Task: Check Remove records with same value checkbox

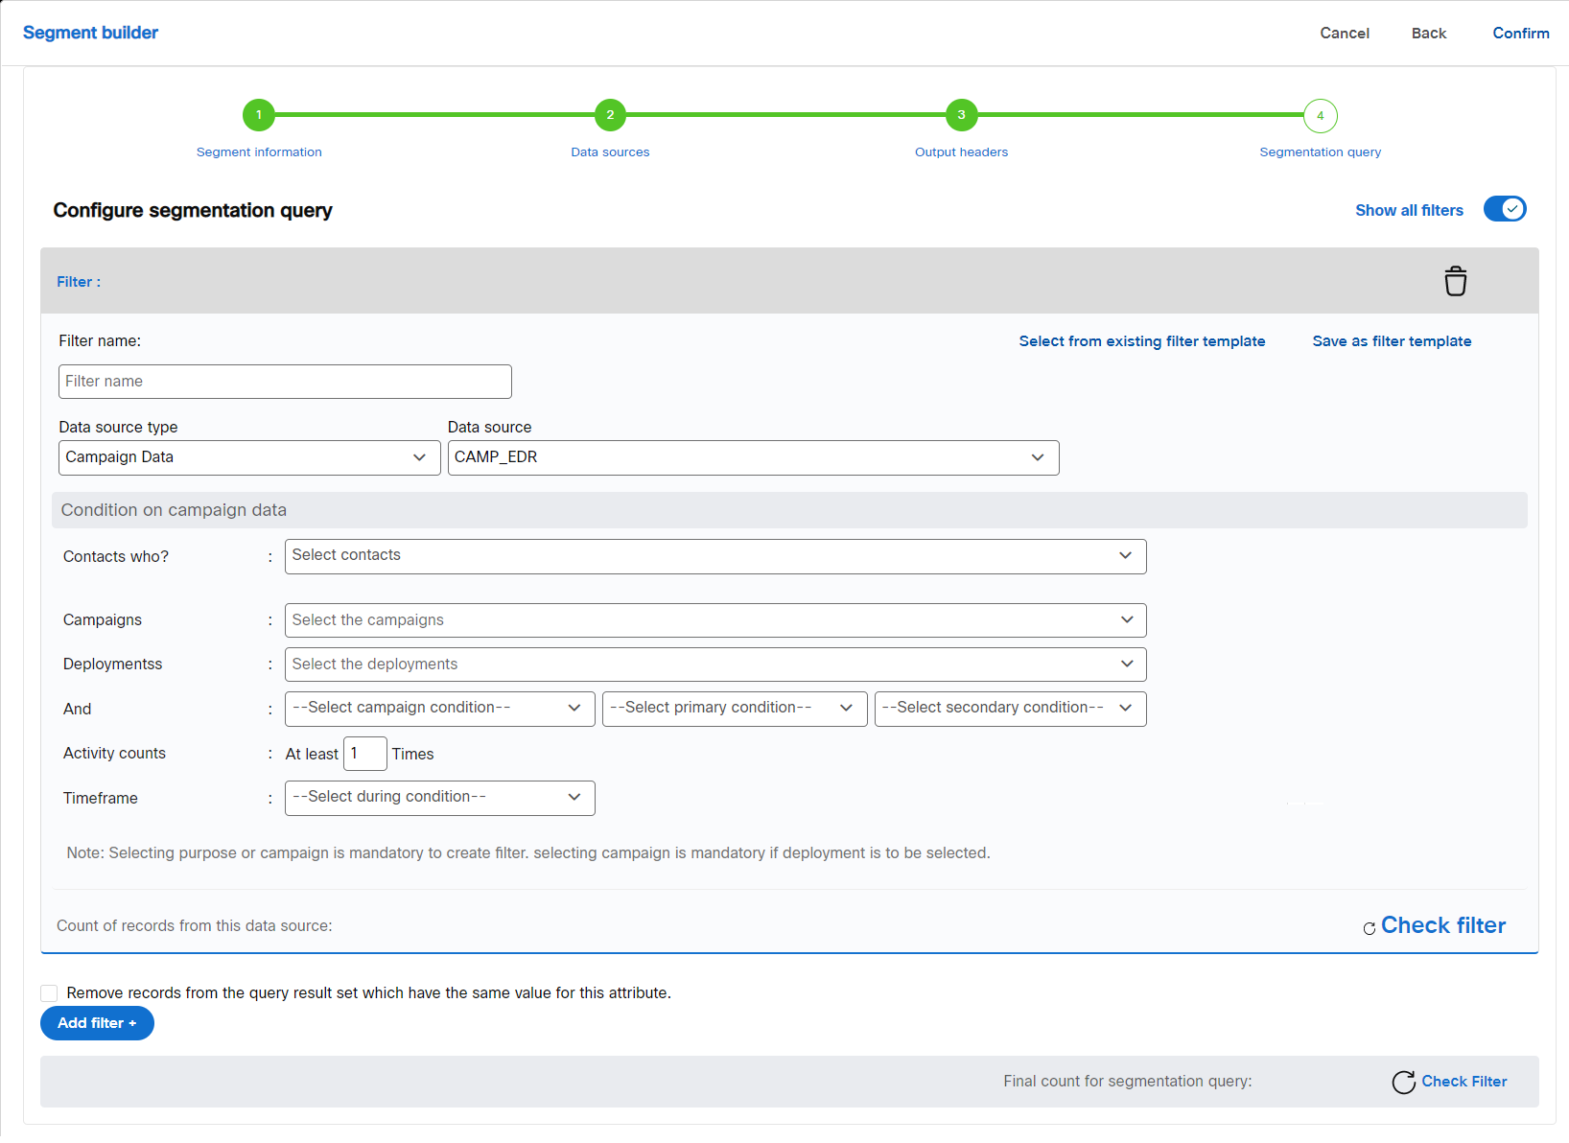Action: (49, 992)
